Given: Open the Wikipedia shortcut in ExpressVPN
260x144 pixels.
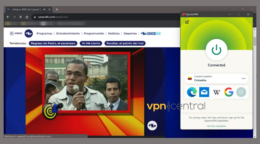Looking at the screenshot, I should point(216,92).
